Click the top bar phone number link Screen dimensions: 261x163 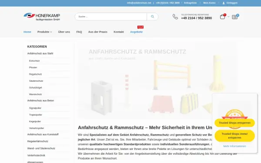pos(167,3)
